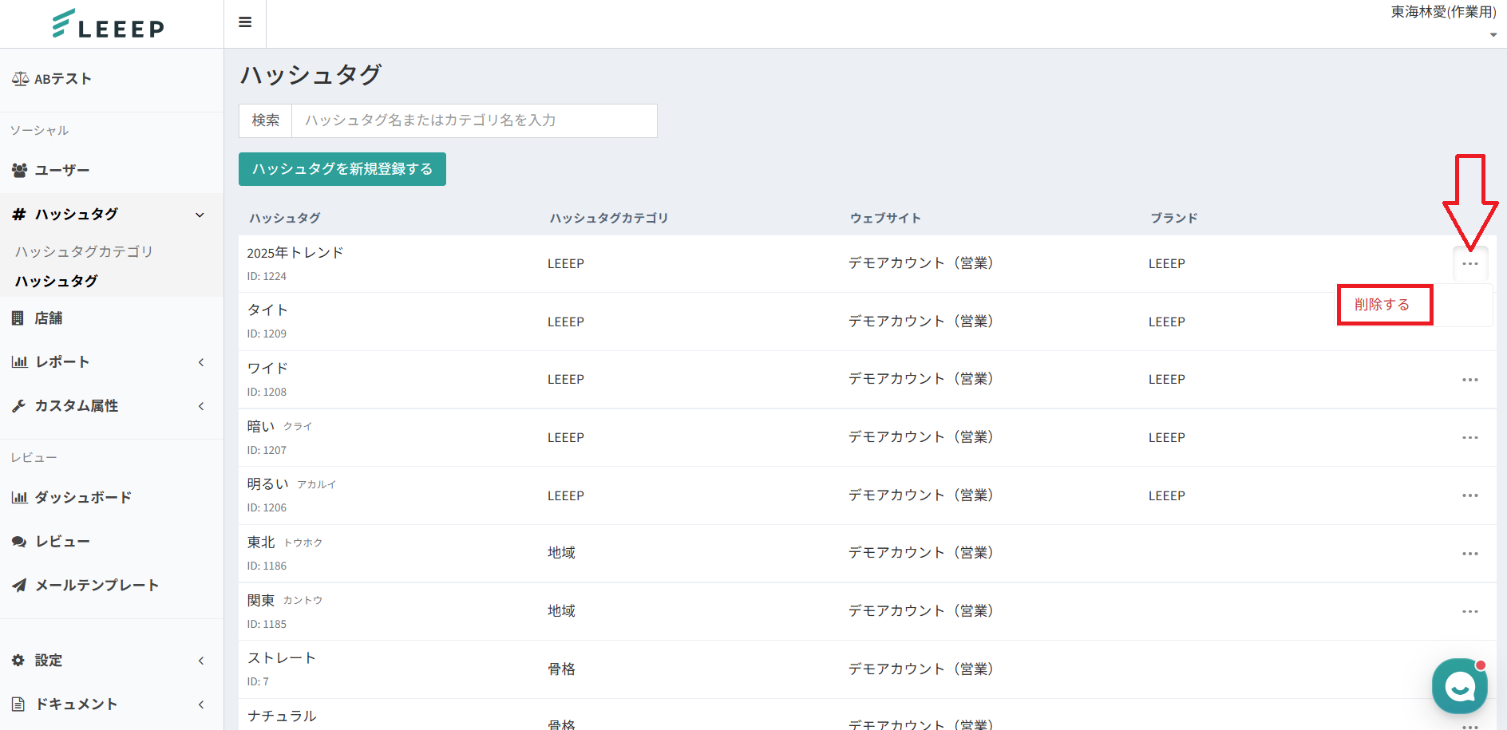Image resolution: width=1507 pixels, height=730 pixels.
Task: Click the hamburger menu icon
Action: click(245, 22)
